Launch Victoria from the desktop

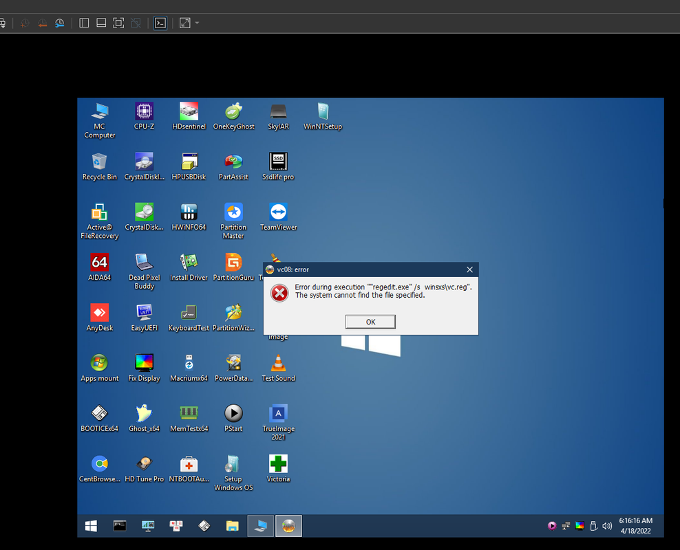pyautogui.click(x=278, y=468)
